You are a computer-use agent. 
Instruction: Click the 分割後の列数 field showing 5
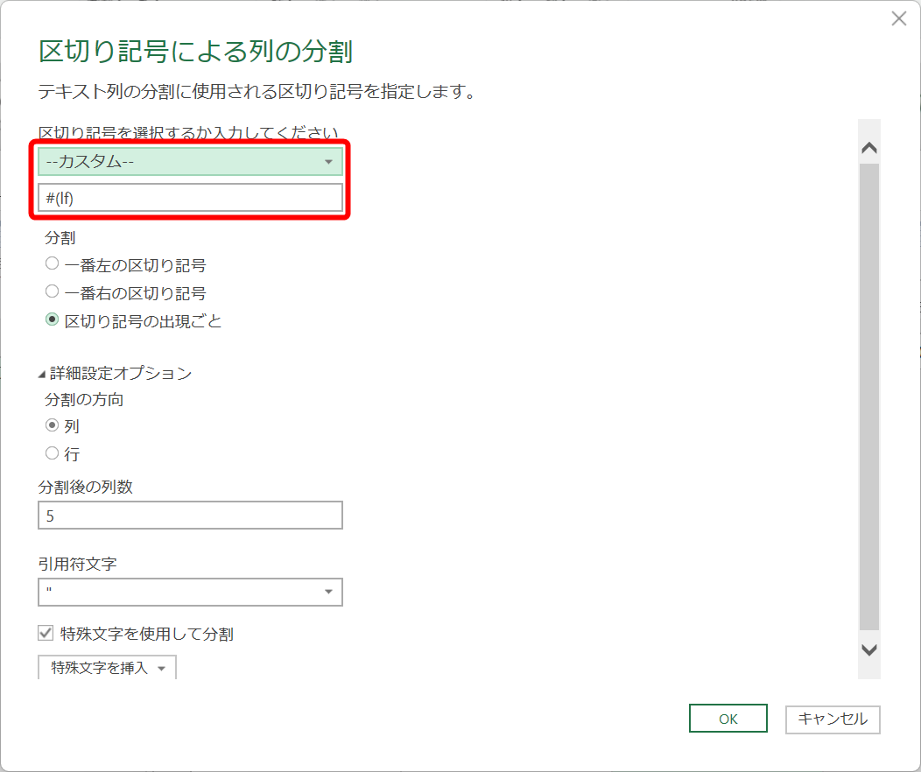coord(190,515)
